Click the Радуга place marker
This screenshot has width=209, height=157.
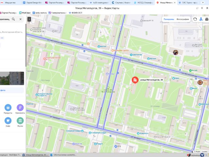(95, 144)
